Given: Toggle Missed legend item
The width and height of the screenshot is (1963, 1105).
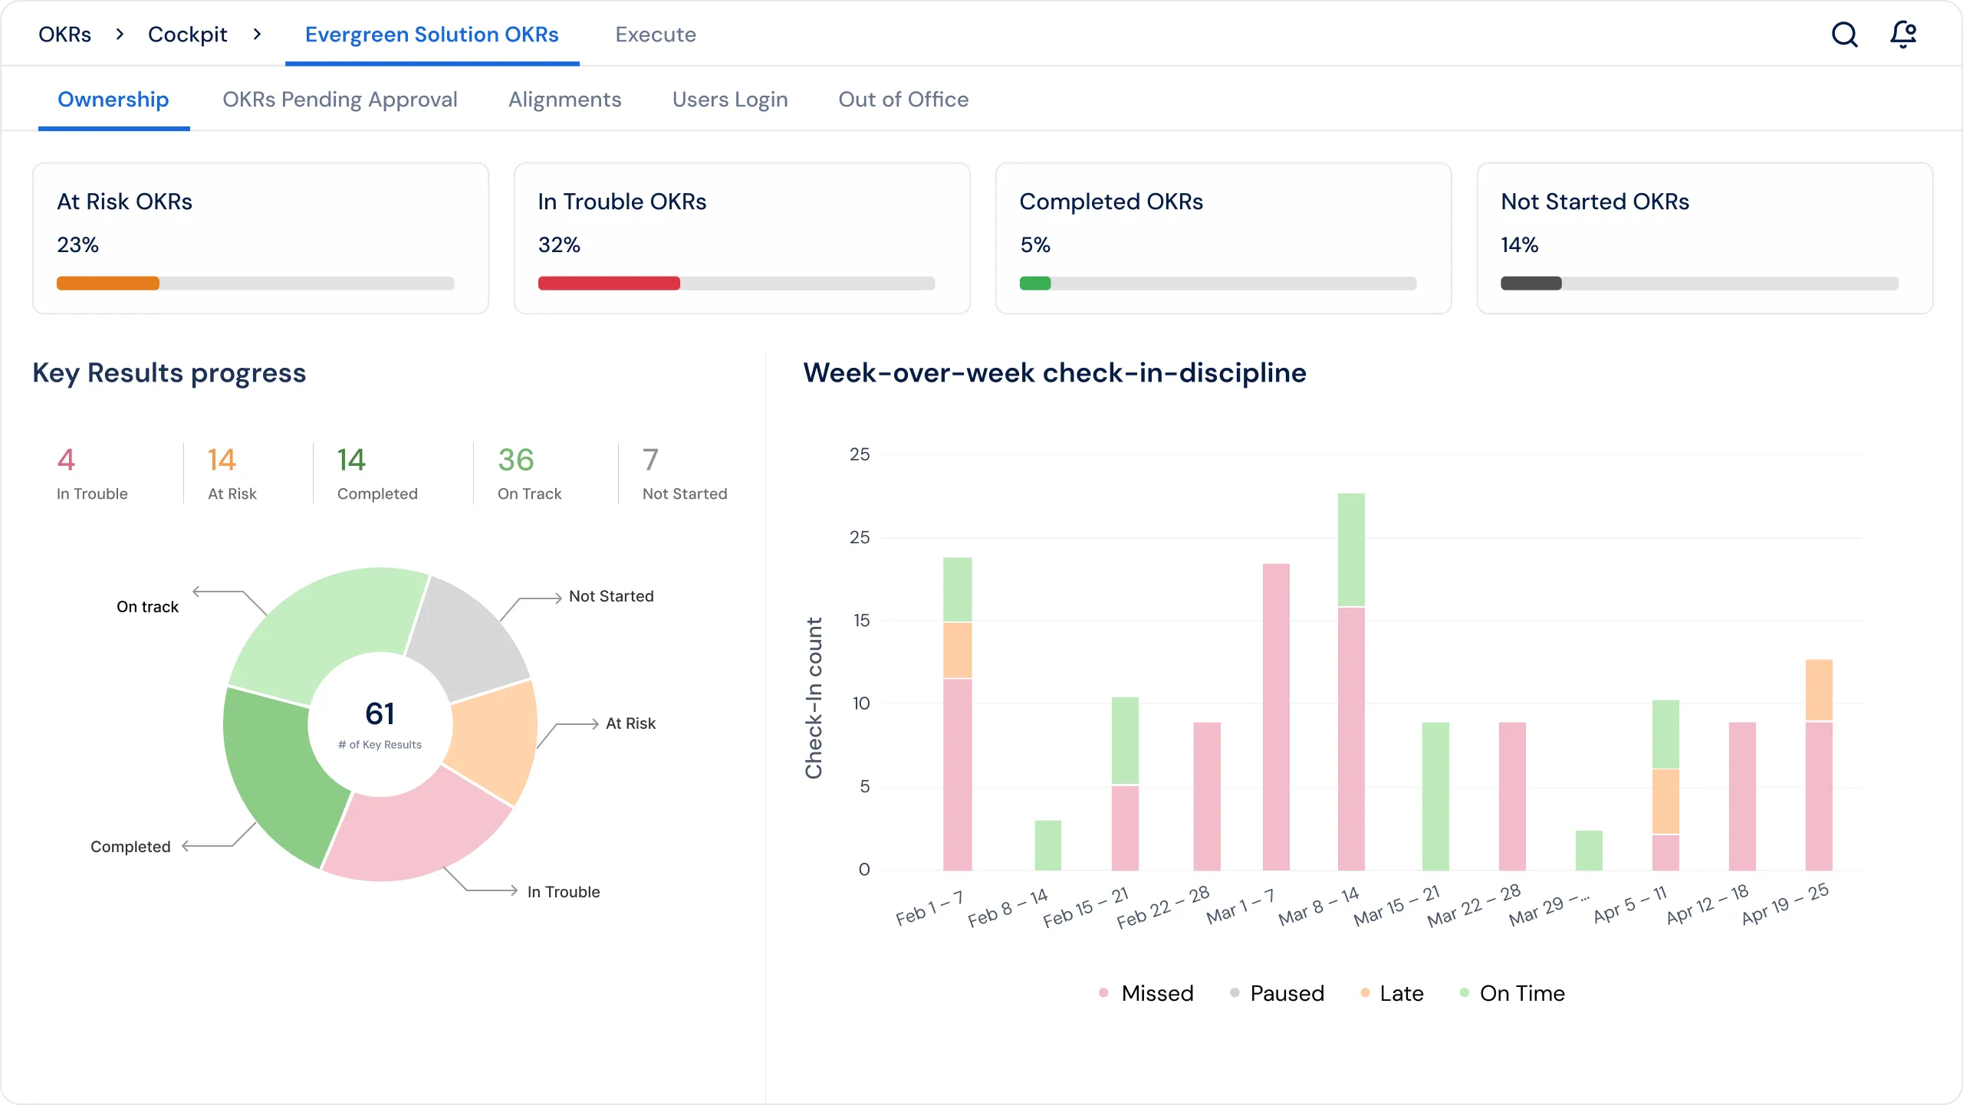Looking at the screenshot, I should pyautogui.click(x=1146, y=993).
